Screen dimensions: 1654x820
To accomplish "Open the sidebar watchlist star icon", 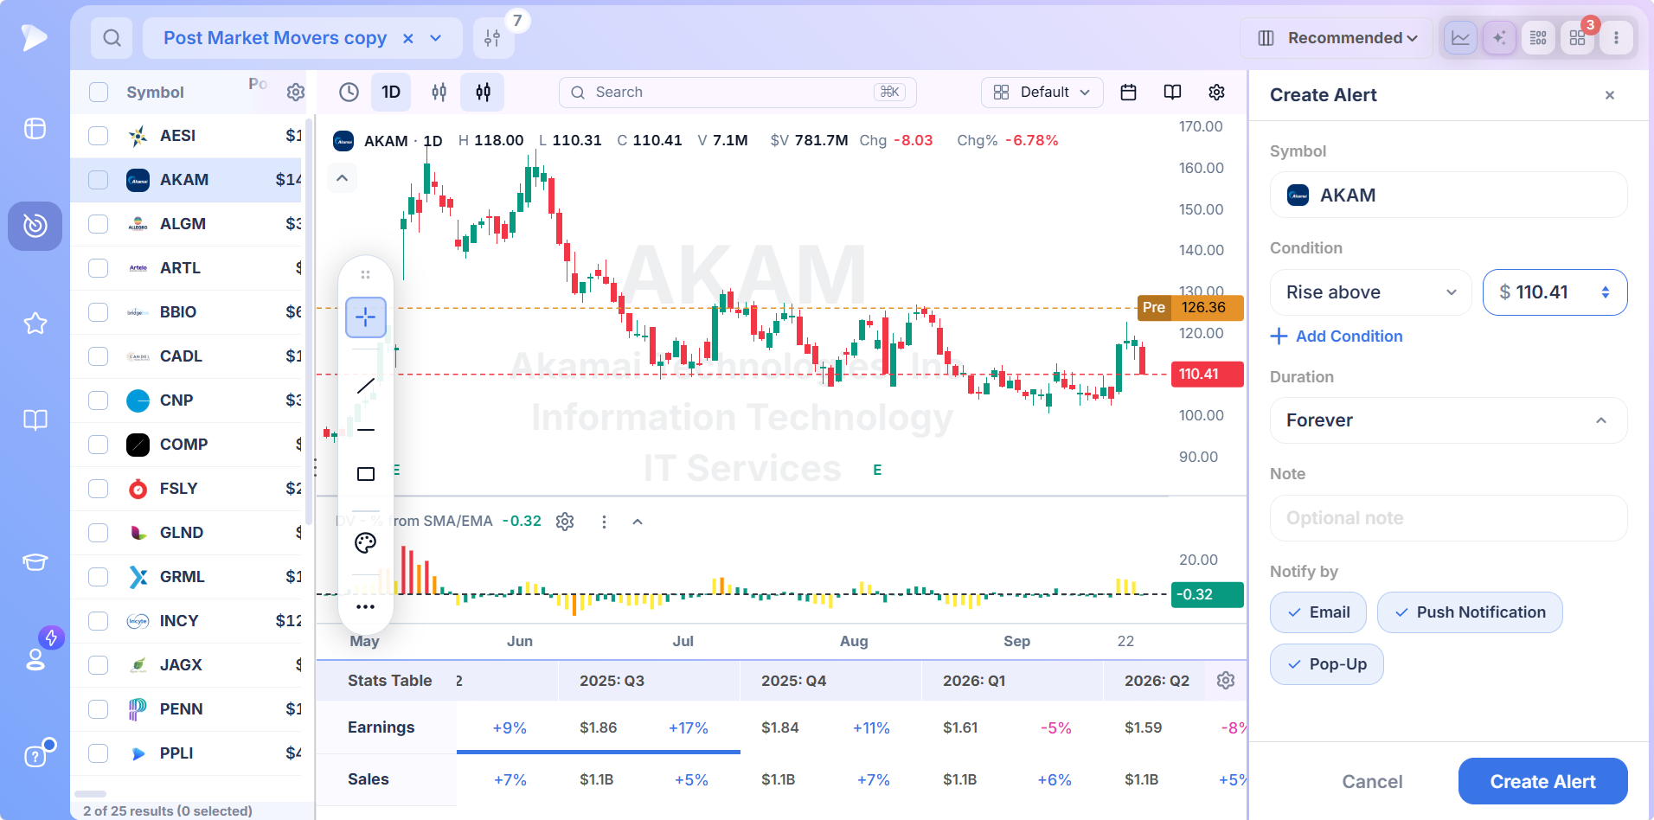I will coord(35,324).
